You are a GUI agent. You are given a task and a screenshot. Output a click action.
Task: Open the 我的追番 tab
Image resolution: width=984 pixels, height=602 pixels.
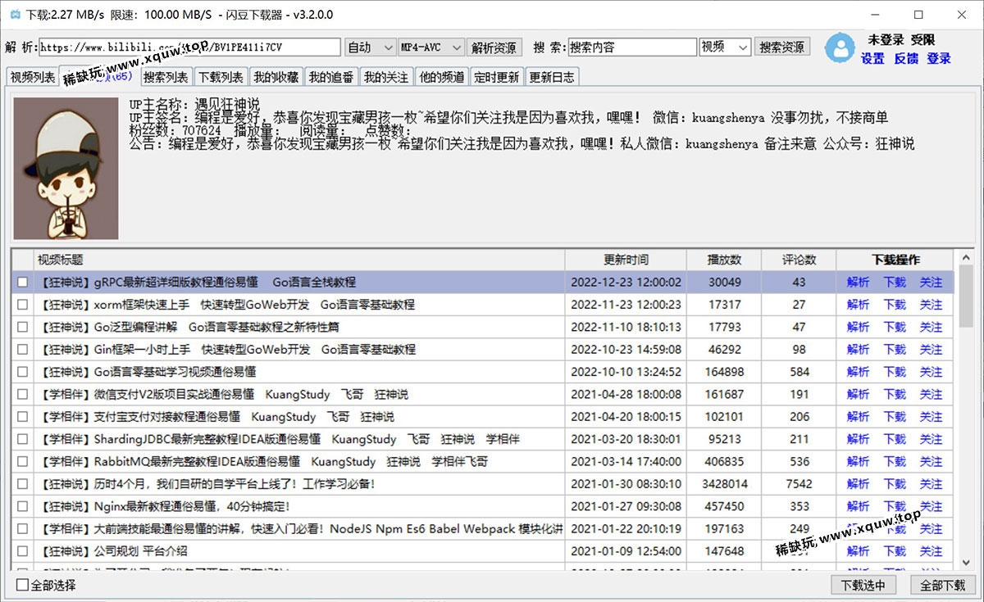[x=330, y=77]
